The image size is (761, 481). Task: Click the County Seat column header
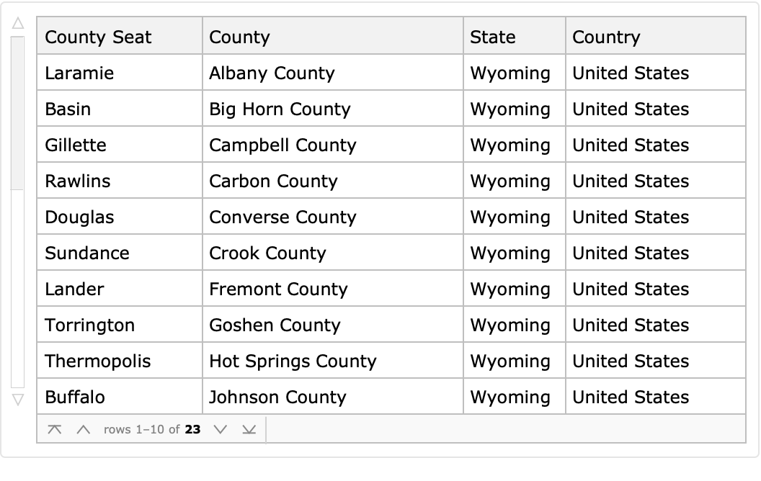[x=98, y=37]
